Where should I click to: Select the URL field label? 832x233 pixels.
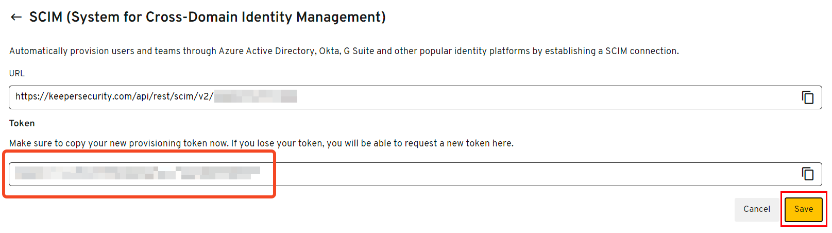17,73
